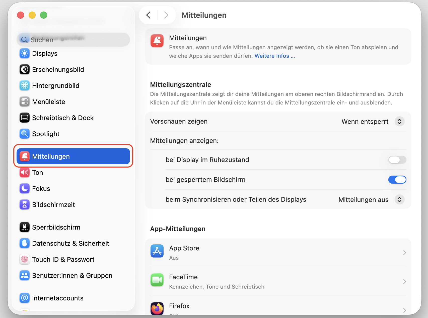428x318 pixels.
Task: Click the FaceTime camera app icon
Action: coord(157,280)
